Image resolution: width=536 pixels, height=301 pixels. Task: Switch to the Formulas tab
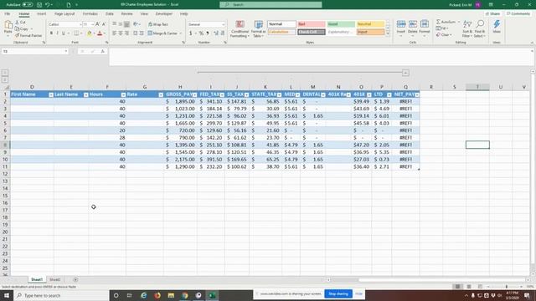coord(90,13)
